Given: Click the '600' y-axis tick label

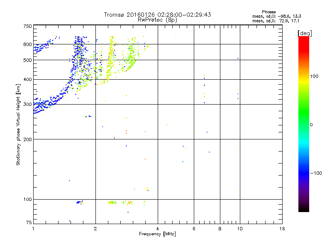Looking at the screenshot, I should pyautogui.click(x=27, y=44).
